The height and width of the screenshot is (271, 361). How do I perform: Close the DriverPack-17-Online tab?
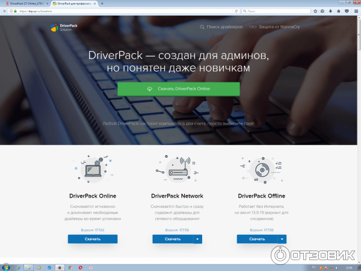[x=48, y=4]
